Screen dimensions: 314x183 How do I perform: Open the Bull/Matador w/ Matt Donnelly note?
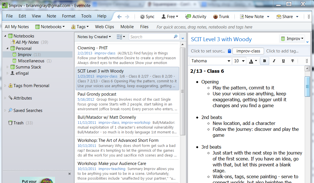coord(127,125)
